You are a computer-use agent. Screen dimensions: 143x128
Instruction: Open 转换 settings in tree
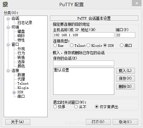click(21, 57)
